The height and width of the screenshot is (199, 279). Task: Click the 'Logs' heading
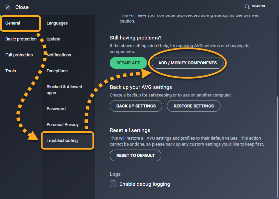point(115,174)
